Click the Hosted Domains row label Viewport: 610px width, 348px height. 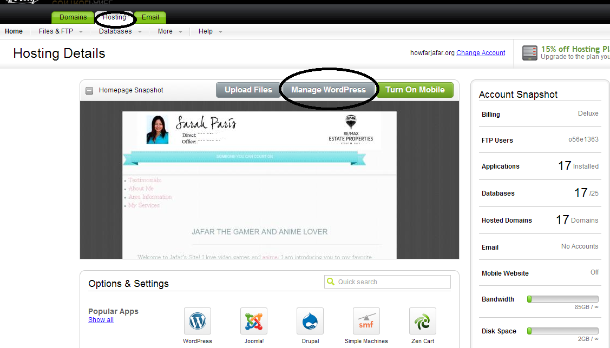point(507,220)
